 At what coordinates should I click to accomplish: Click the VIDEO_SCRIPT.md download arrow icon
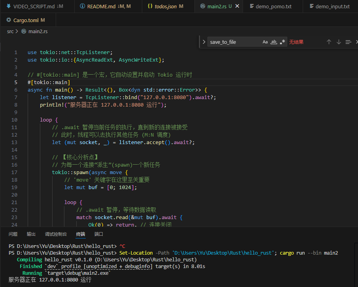tap(9, 6)
